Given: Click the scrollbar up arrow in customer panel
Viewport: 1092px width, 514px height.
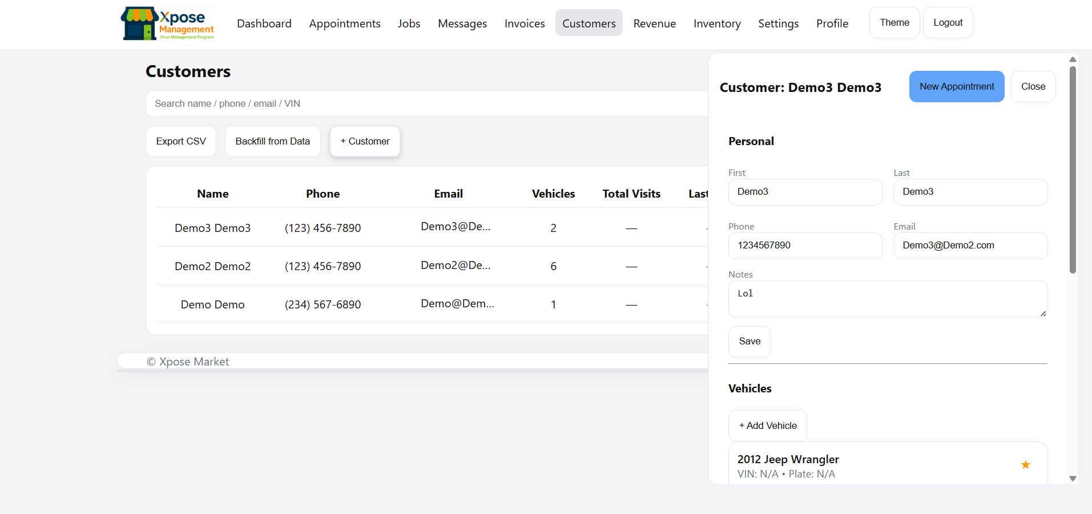Looking at the screenshot, I should (x=1073, y=59).
